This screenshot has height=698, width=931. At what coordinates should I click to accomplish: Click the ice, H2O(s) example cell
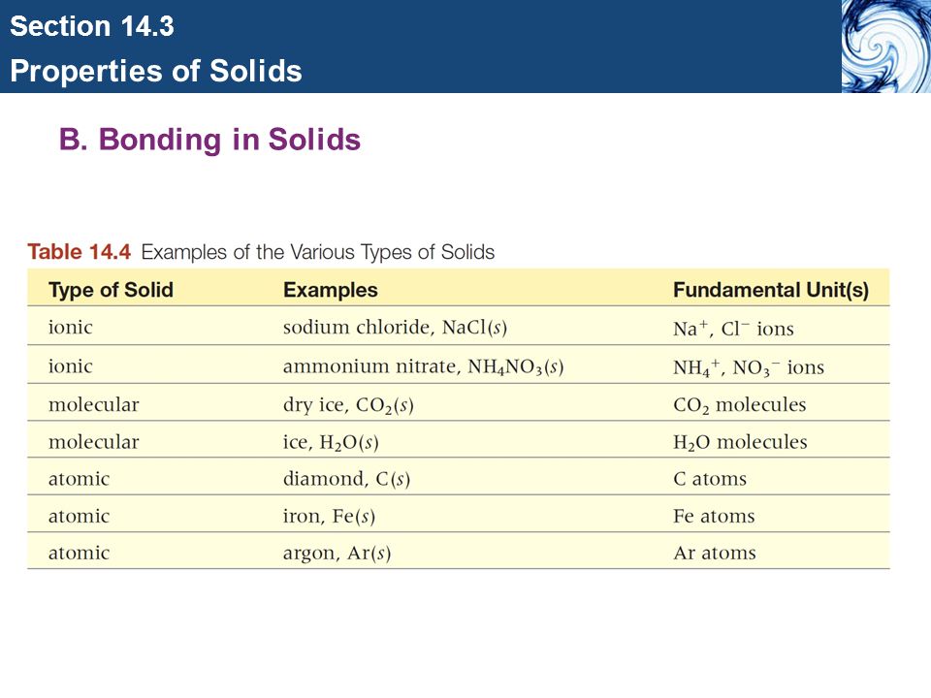point(331,442)
